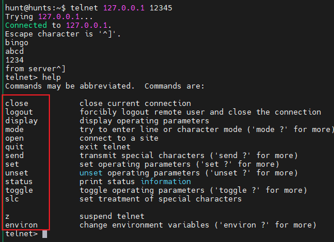Screen dimensions: 334x242
Task: Select the 'open' command in list
Action: click(x=15, y=138)
